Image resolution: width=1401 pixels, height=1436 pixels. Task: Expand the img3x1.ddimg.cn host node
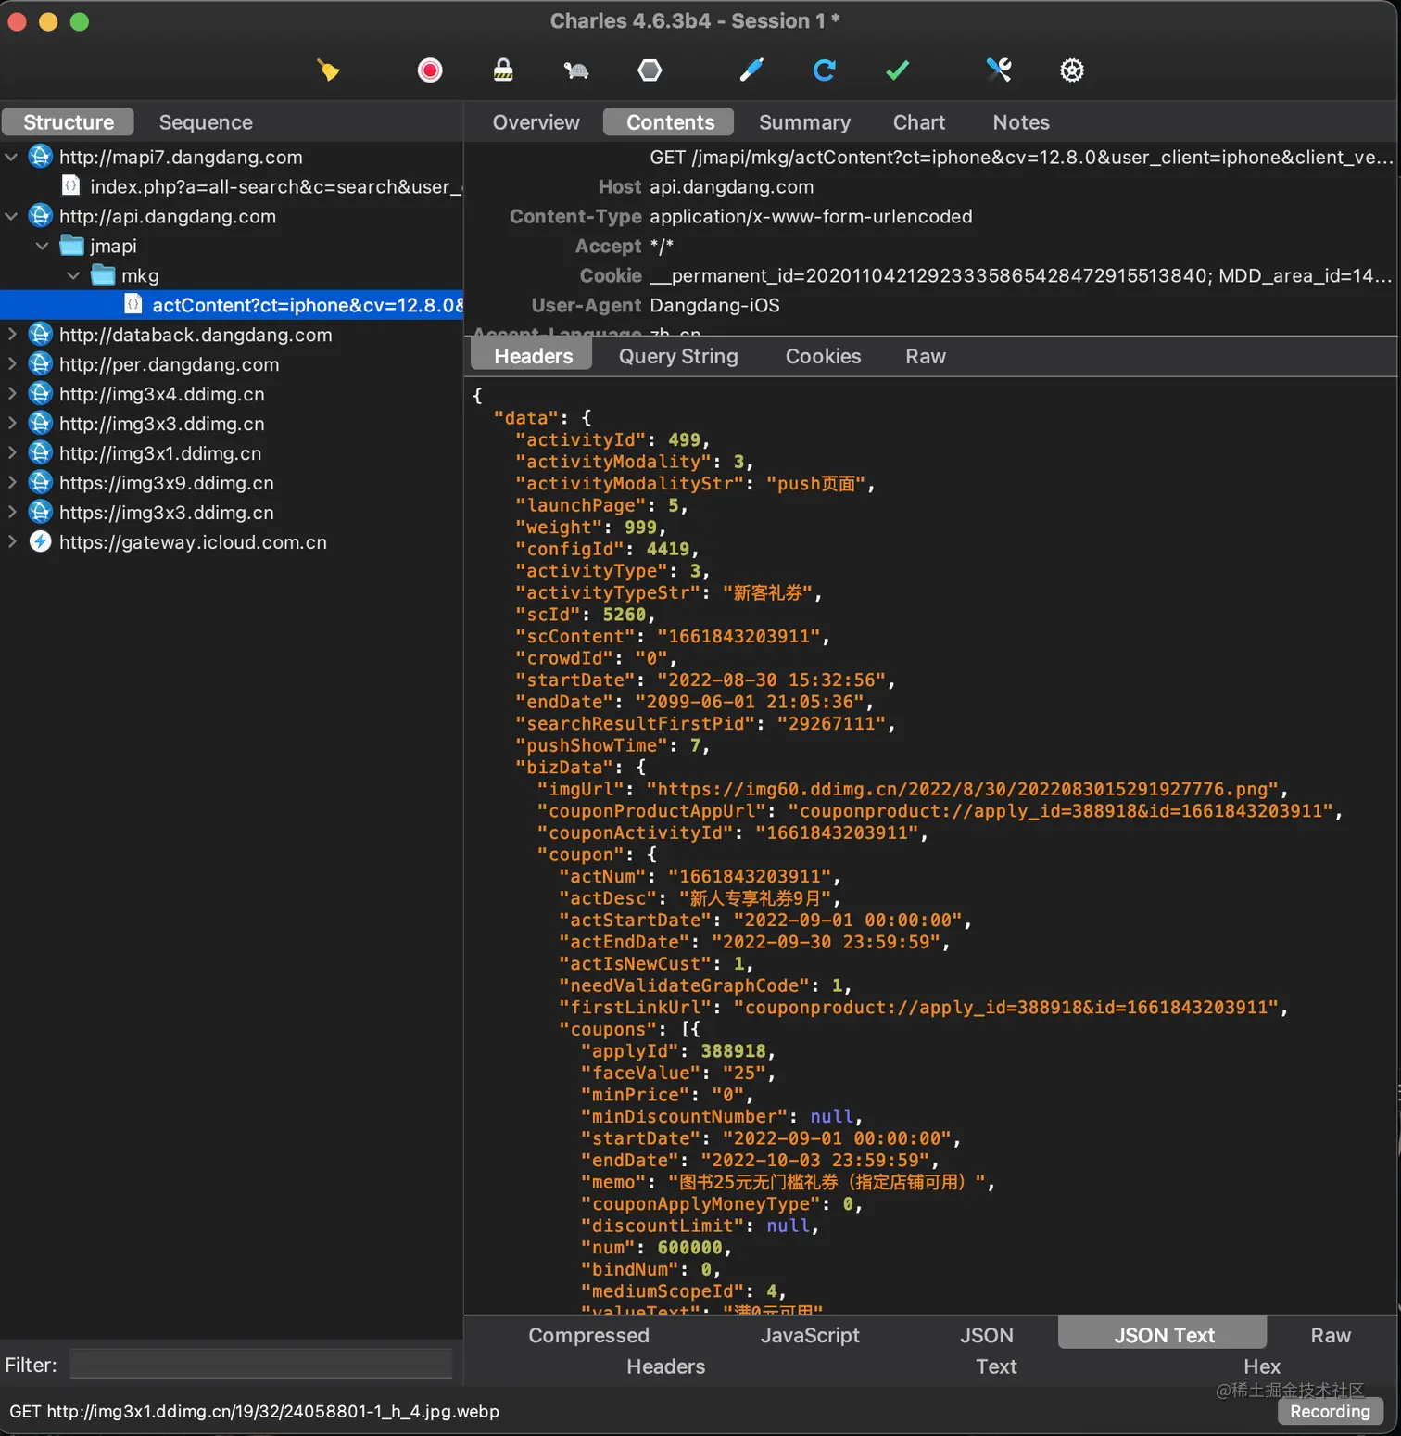click(11, 453)
